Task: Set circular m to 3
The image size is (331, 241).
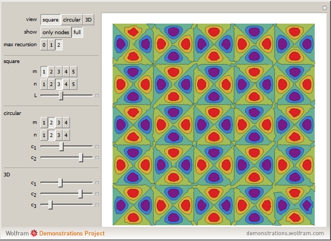Action: (x=59, y=123)
